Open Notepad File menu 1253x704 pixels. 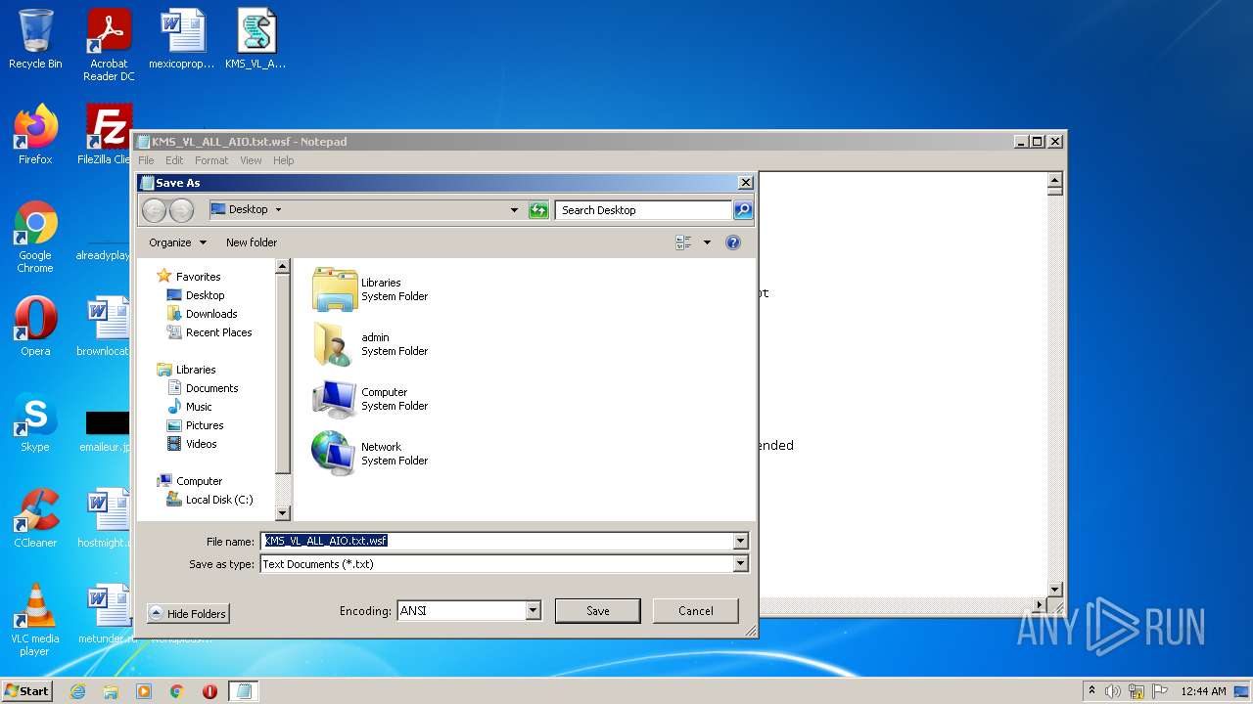146,160
